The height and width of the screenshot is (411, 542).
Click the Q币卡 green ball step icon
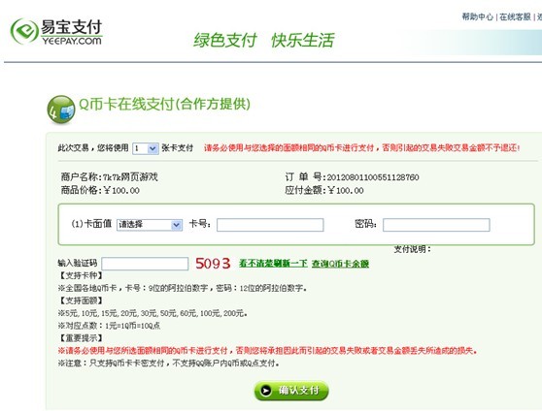[x=61, y=110]
